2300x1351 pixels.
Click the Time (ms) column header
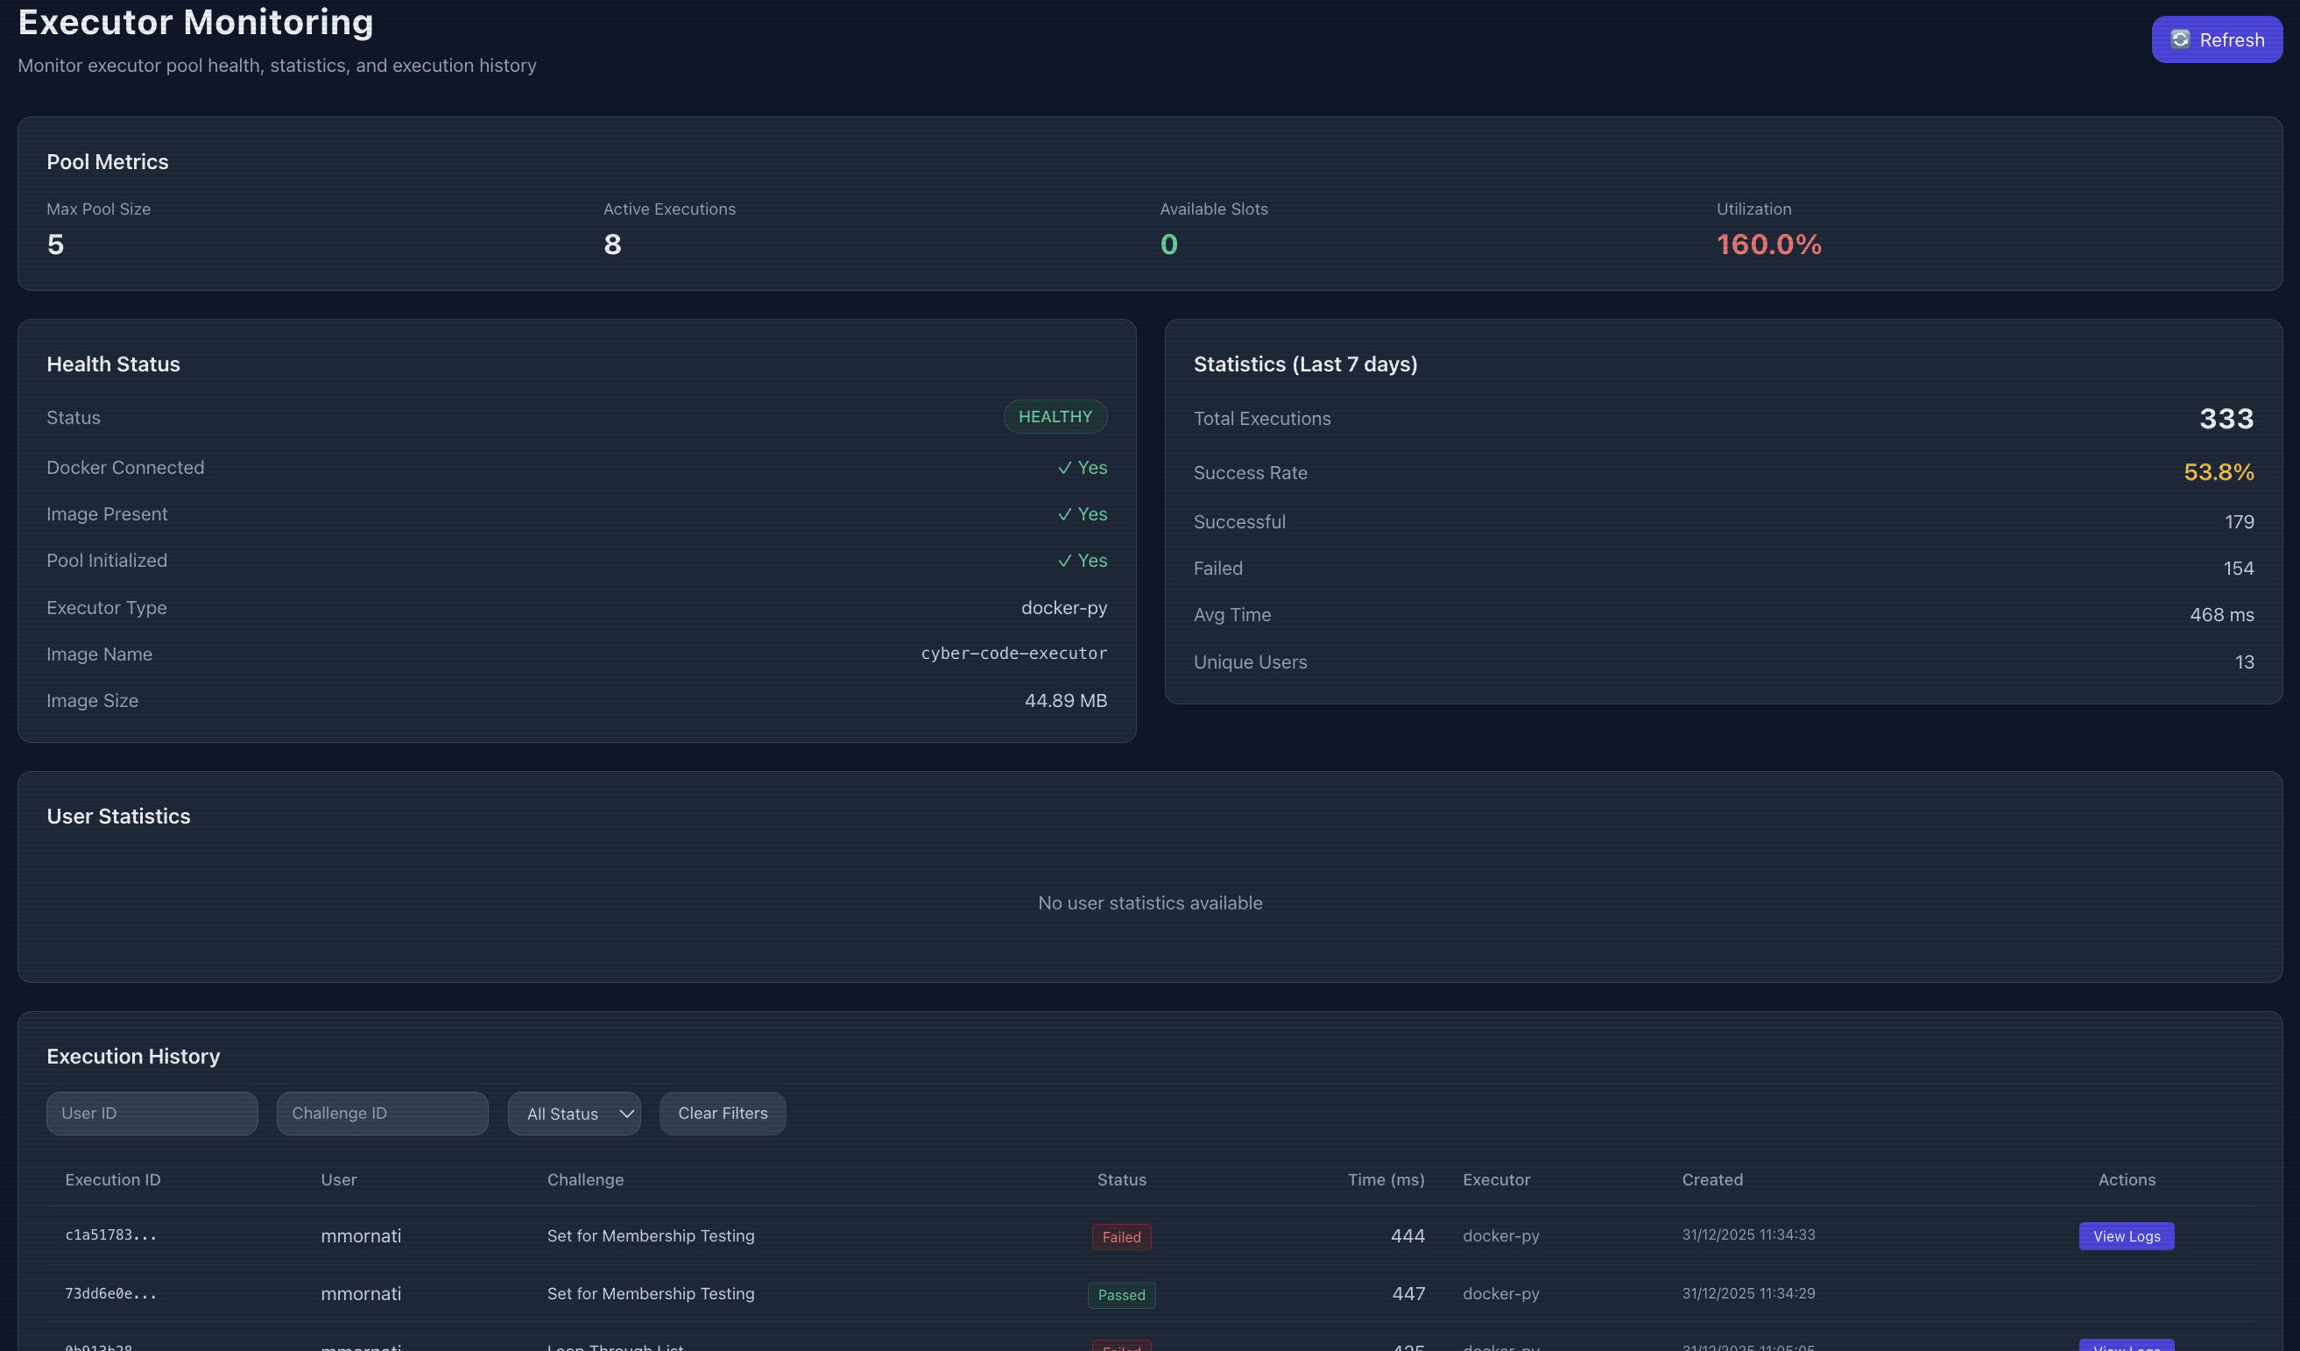1386,1178
